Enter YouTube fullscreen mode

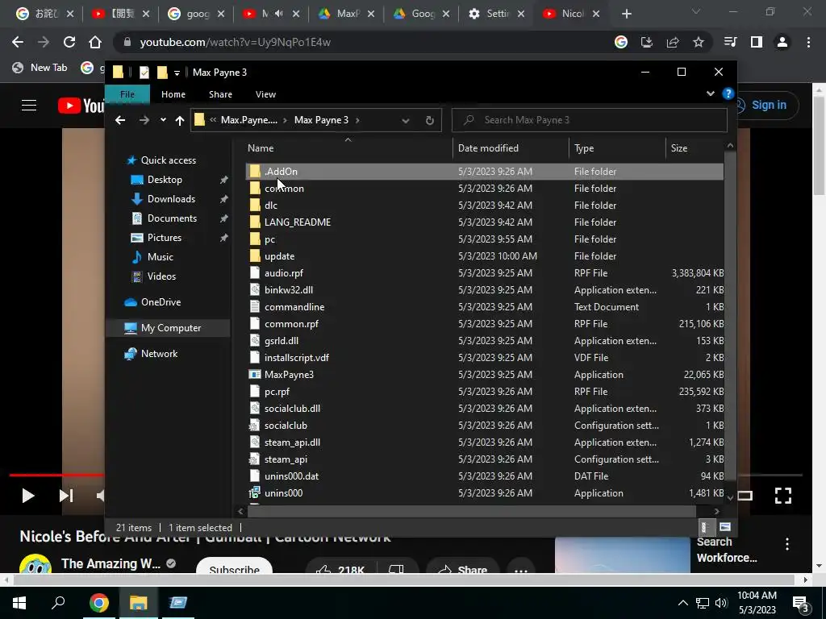pos(782,496)
